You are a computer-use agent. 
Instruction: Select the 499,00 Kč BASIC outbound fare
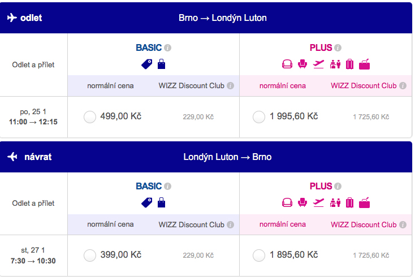pos(90,116)
